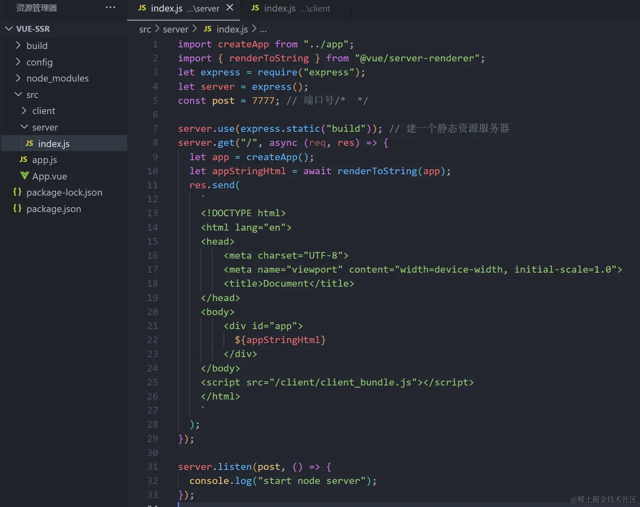The width and height of the screenshot is (640, 507).
Task: Click res.send( on line 11
Action: [214, 185]
